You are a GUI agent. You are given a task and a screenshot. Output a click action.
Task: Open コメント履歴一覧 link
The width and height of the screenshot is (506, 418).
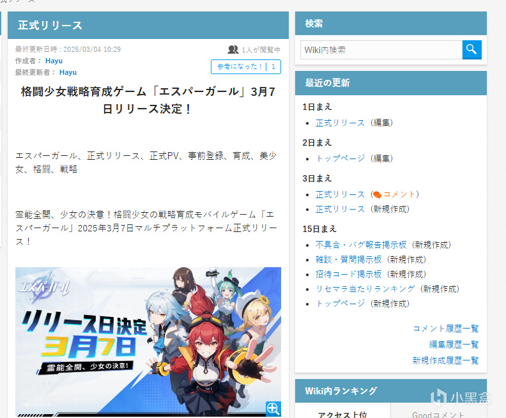[x=446, y=329]
